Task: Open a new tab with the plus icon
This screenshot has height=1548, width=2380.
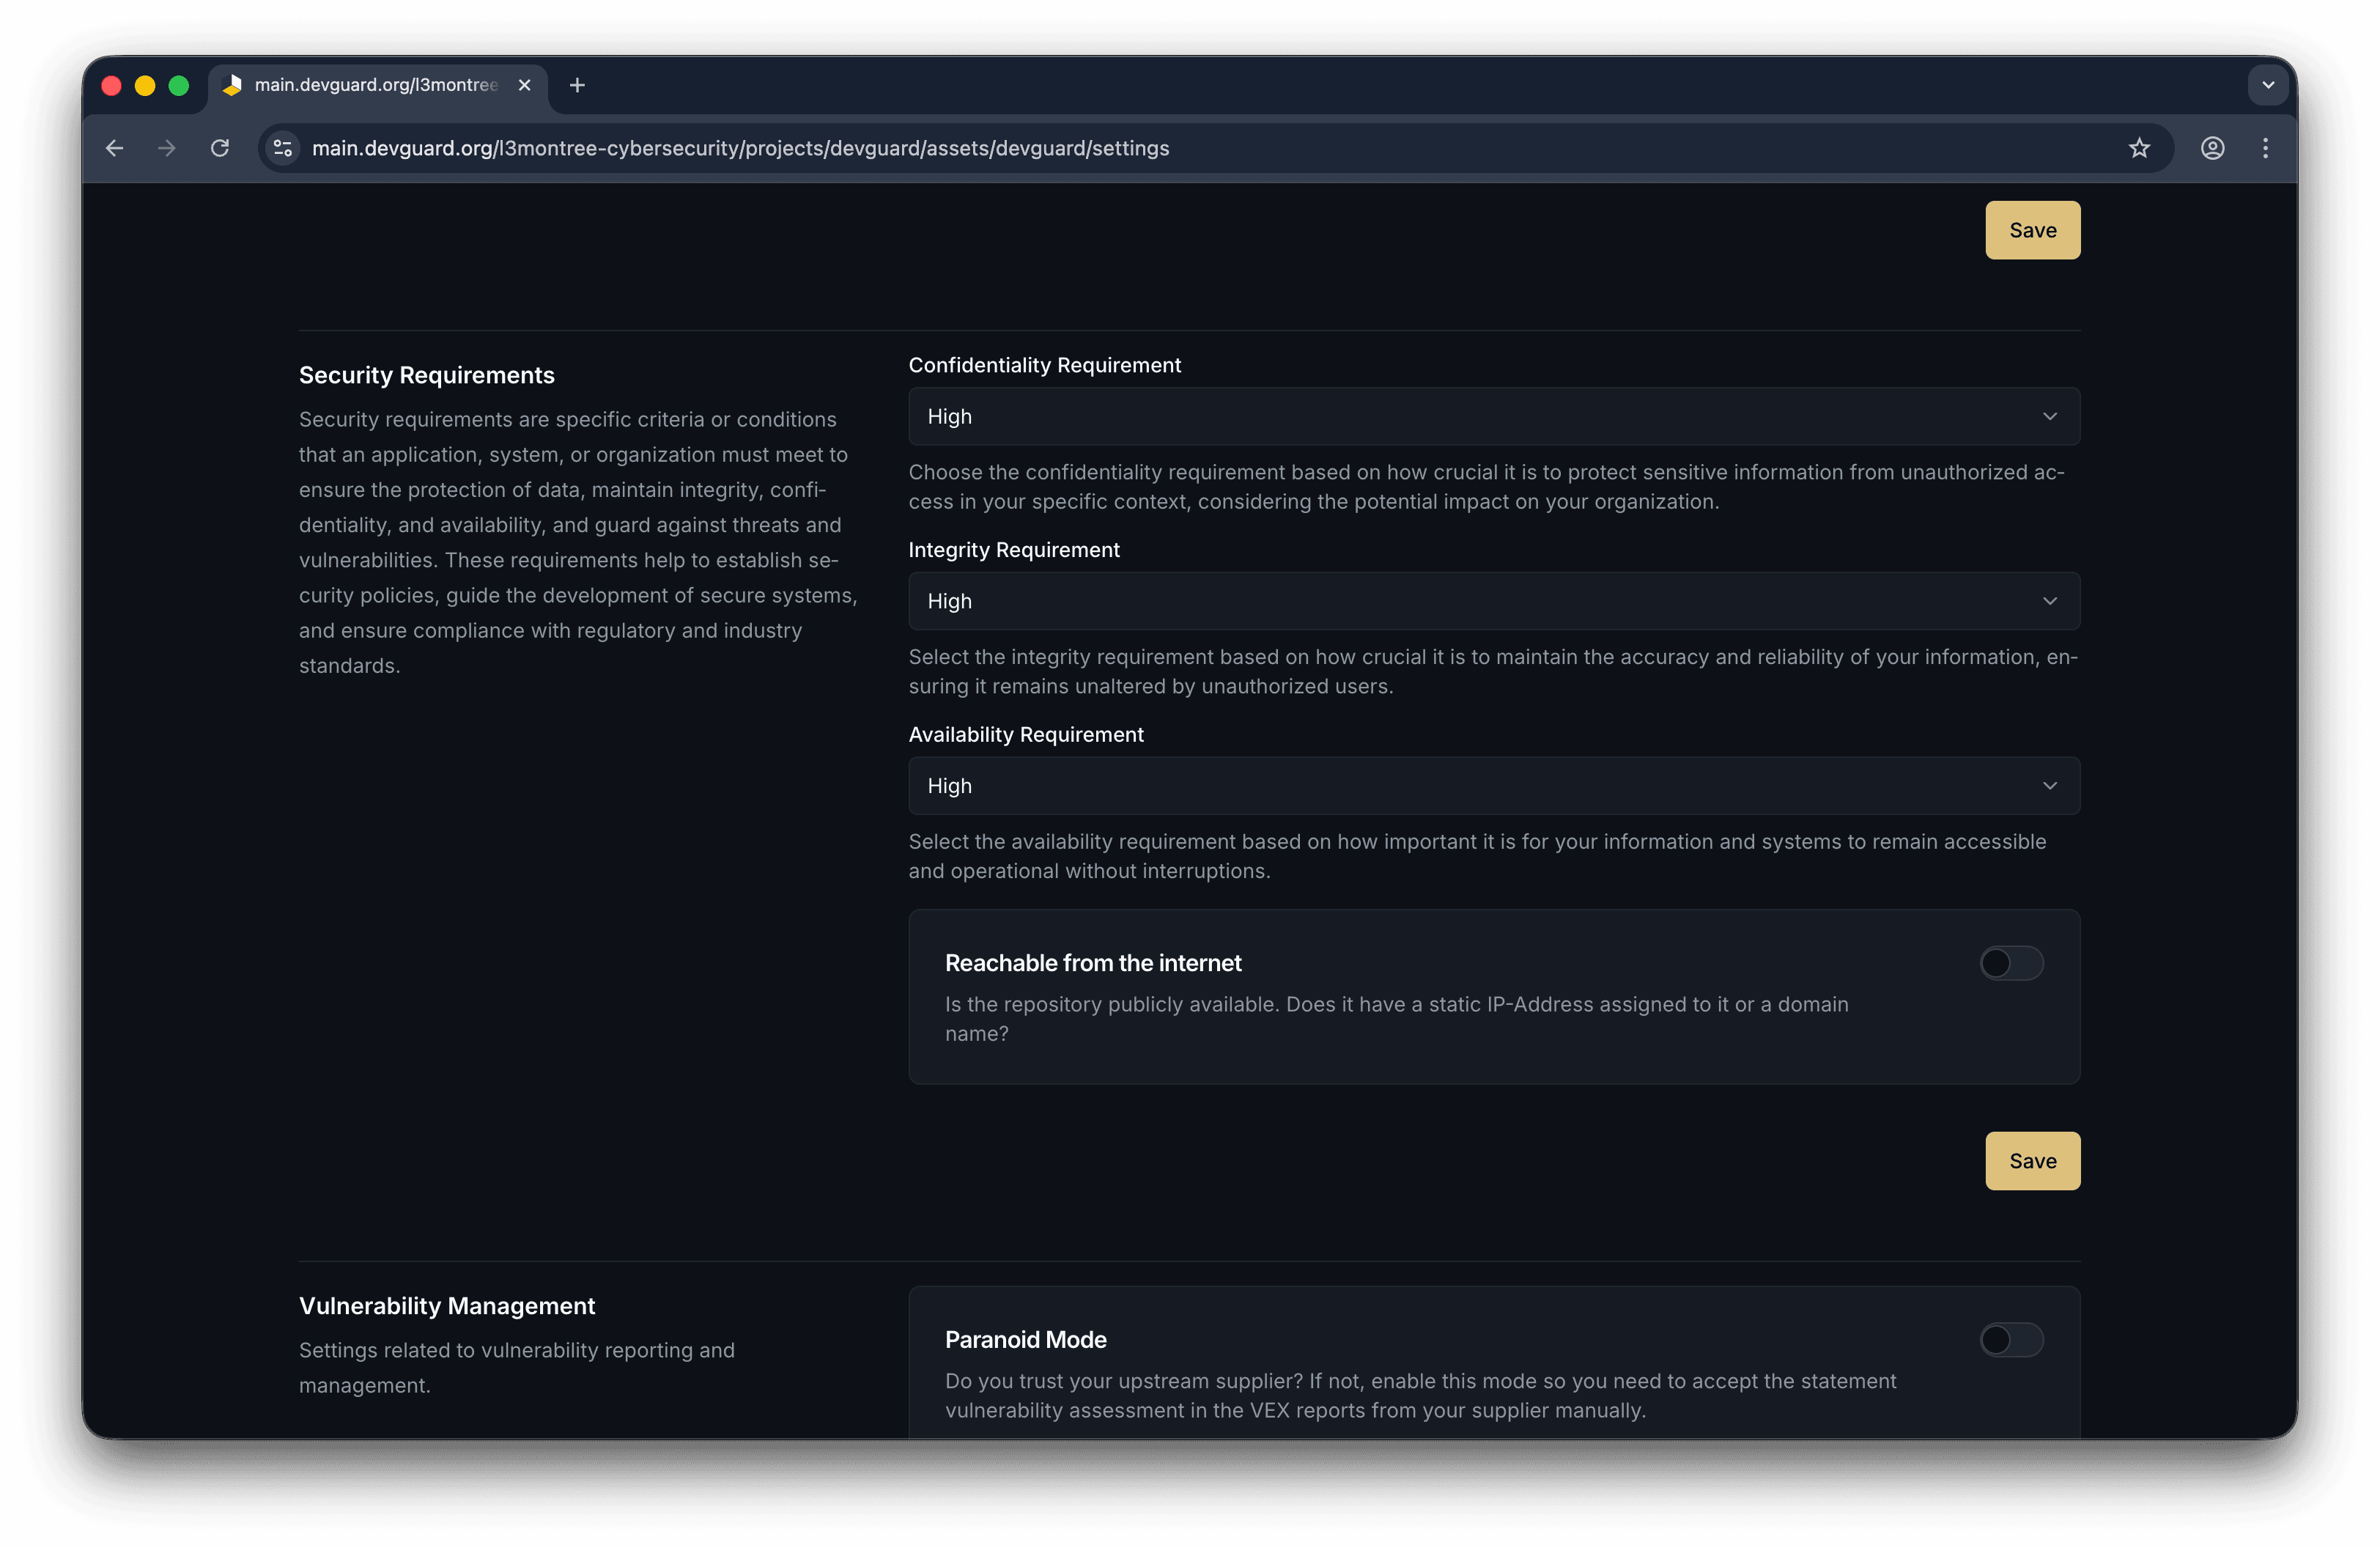Action: click(x=577, y=85)
